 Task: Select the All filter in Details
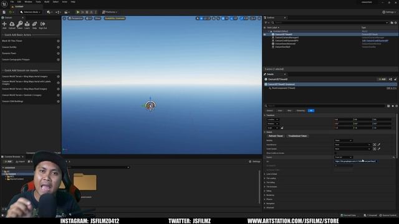tap(311, 111)
